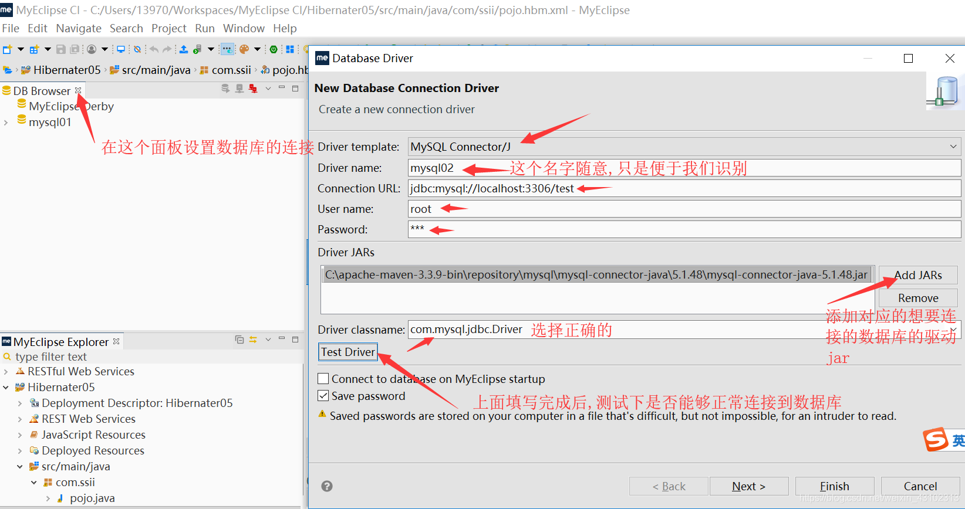This screenshot has width=965, height=509.
Task: Click the skip breakpoints toolbar icon
Action: (137, 50)
